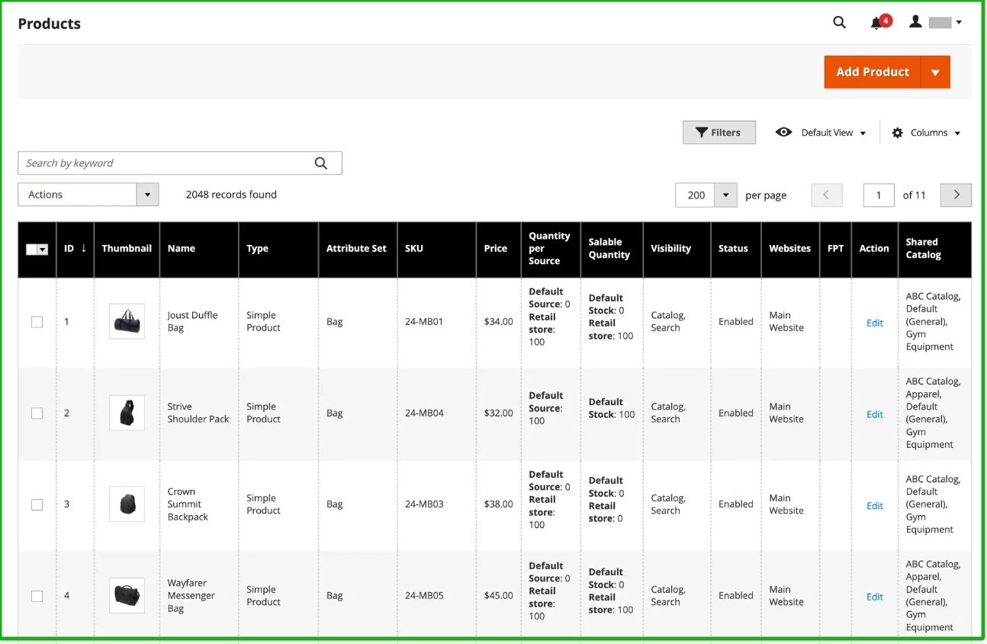The height and width of the screenshot is (644, 987).
Task: Go to next page arrow
Action: tap(956, 195)
